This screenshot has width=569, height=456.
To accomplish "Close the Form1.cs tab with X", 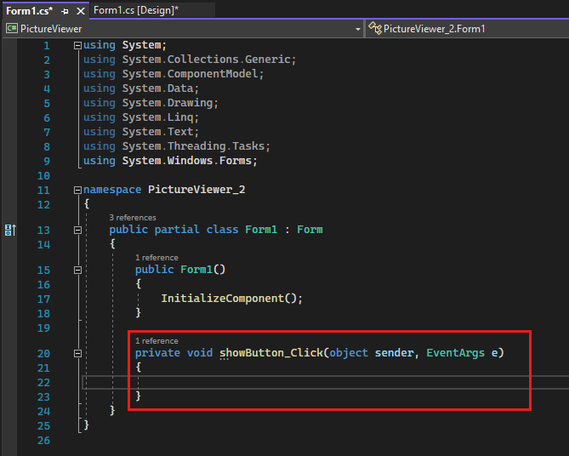I will pos(80,11).
